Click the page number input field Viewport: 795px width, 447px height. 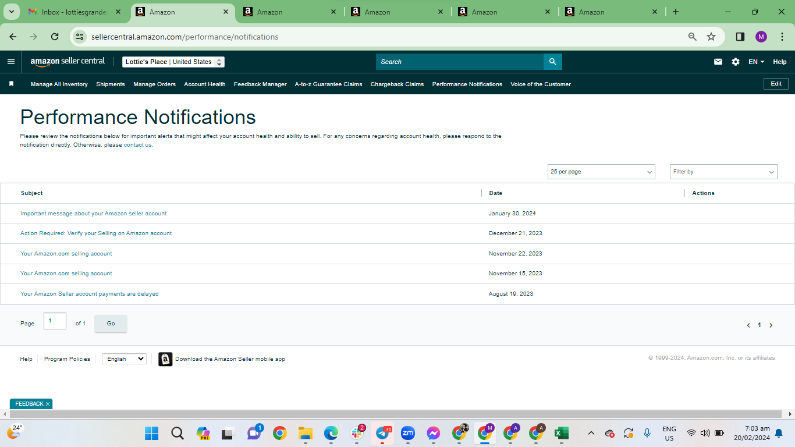point(55,321)
